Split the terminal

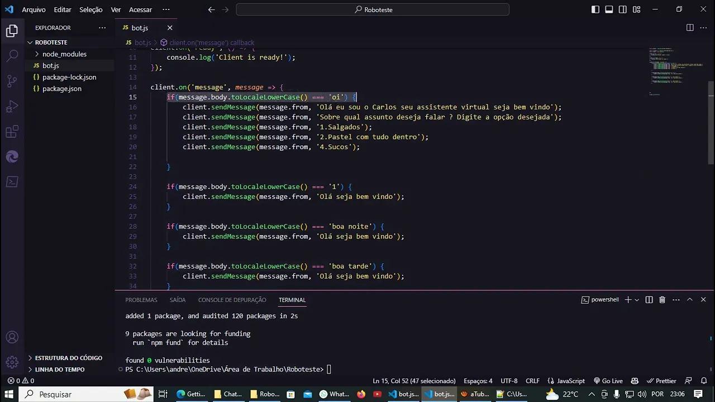pos(649,300)
